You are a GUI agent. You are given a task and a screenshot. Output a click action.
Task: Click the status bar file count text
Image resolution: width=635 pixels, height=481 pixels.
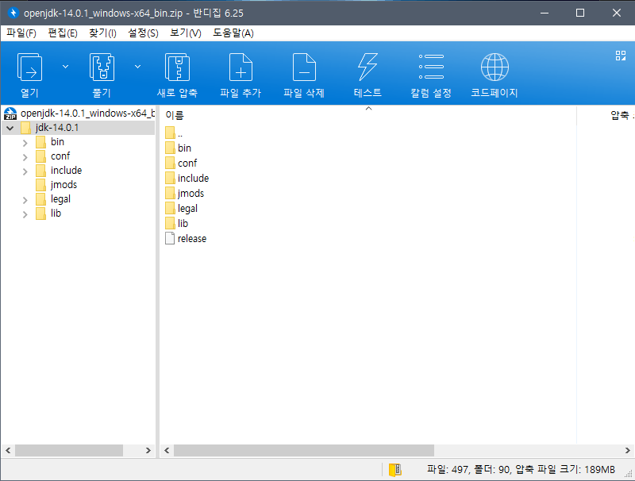click(x=521, y=470)
